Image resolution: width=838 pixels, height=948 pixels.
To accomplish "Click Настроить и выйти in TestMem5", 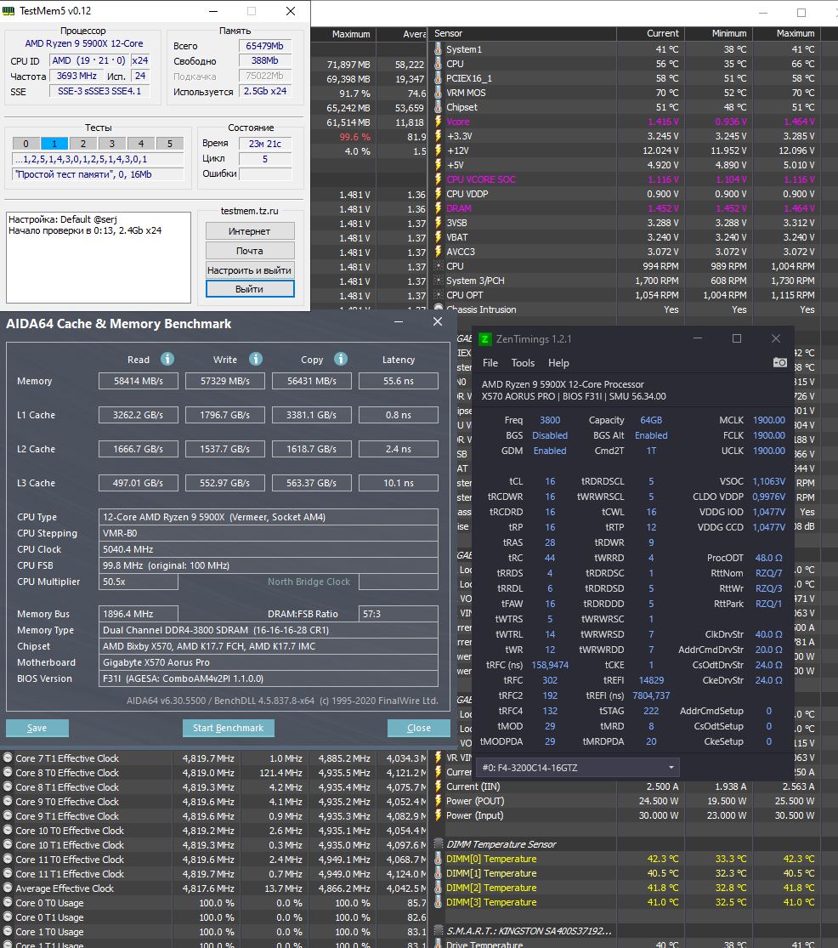I will [250, 270].
